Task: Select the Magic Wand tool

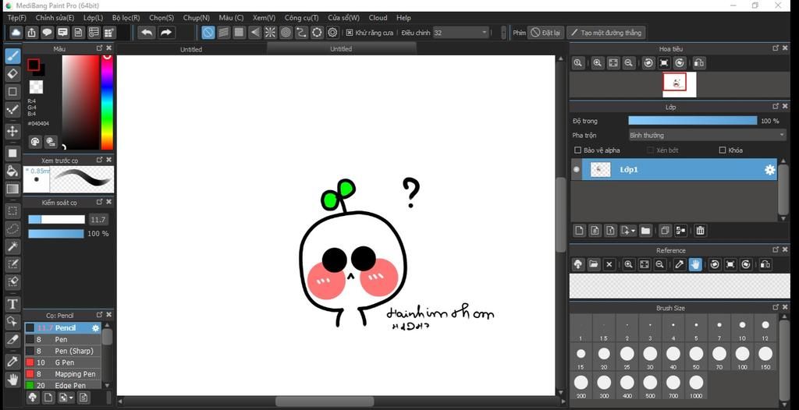Action: [x=12, y=246]
